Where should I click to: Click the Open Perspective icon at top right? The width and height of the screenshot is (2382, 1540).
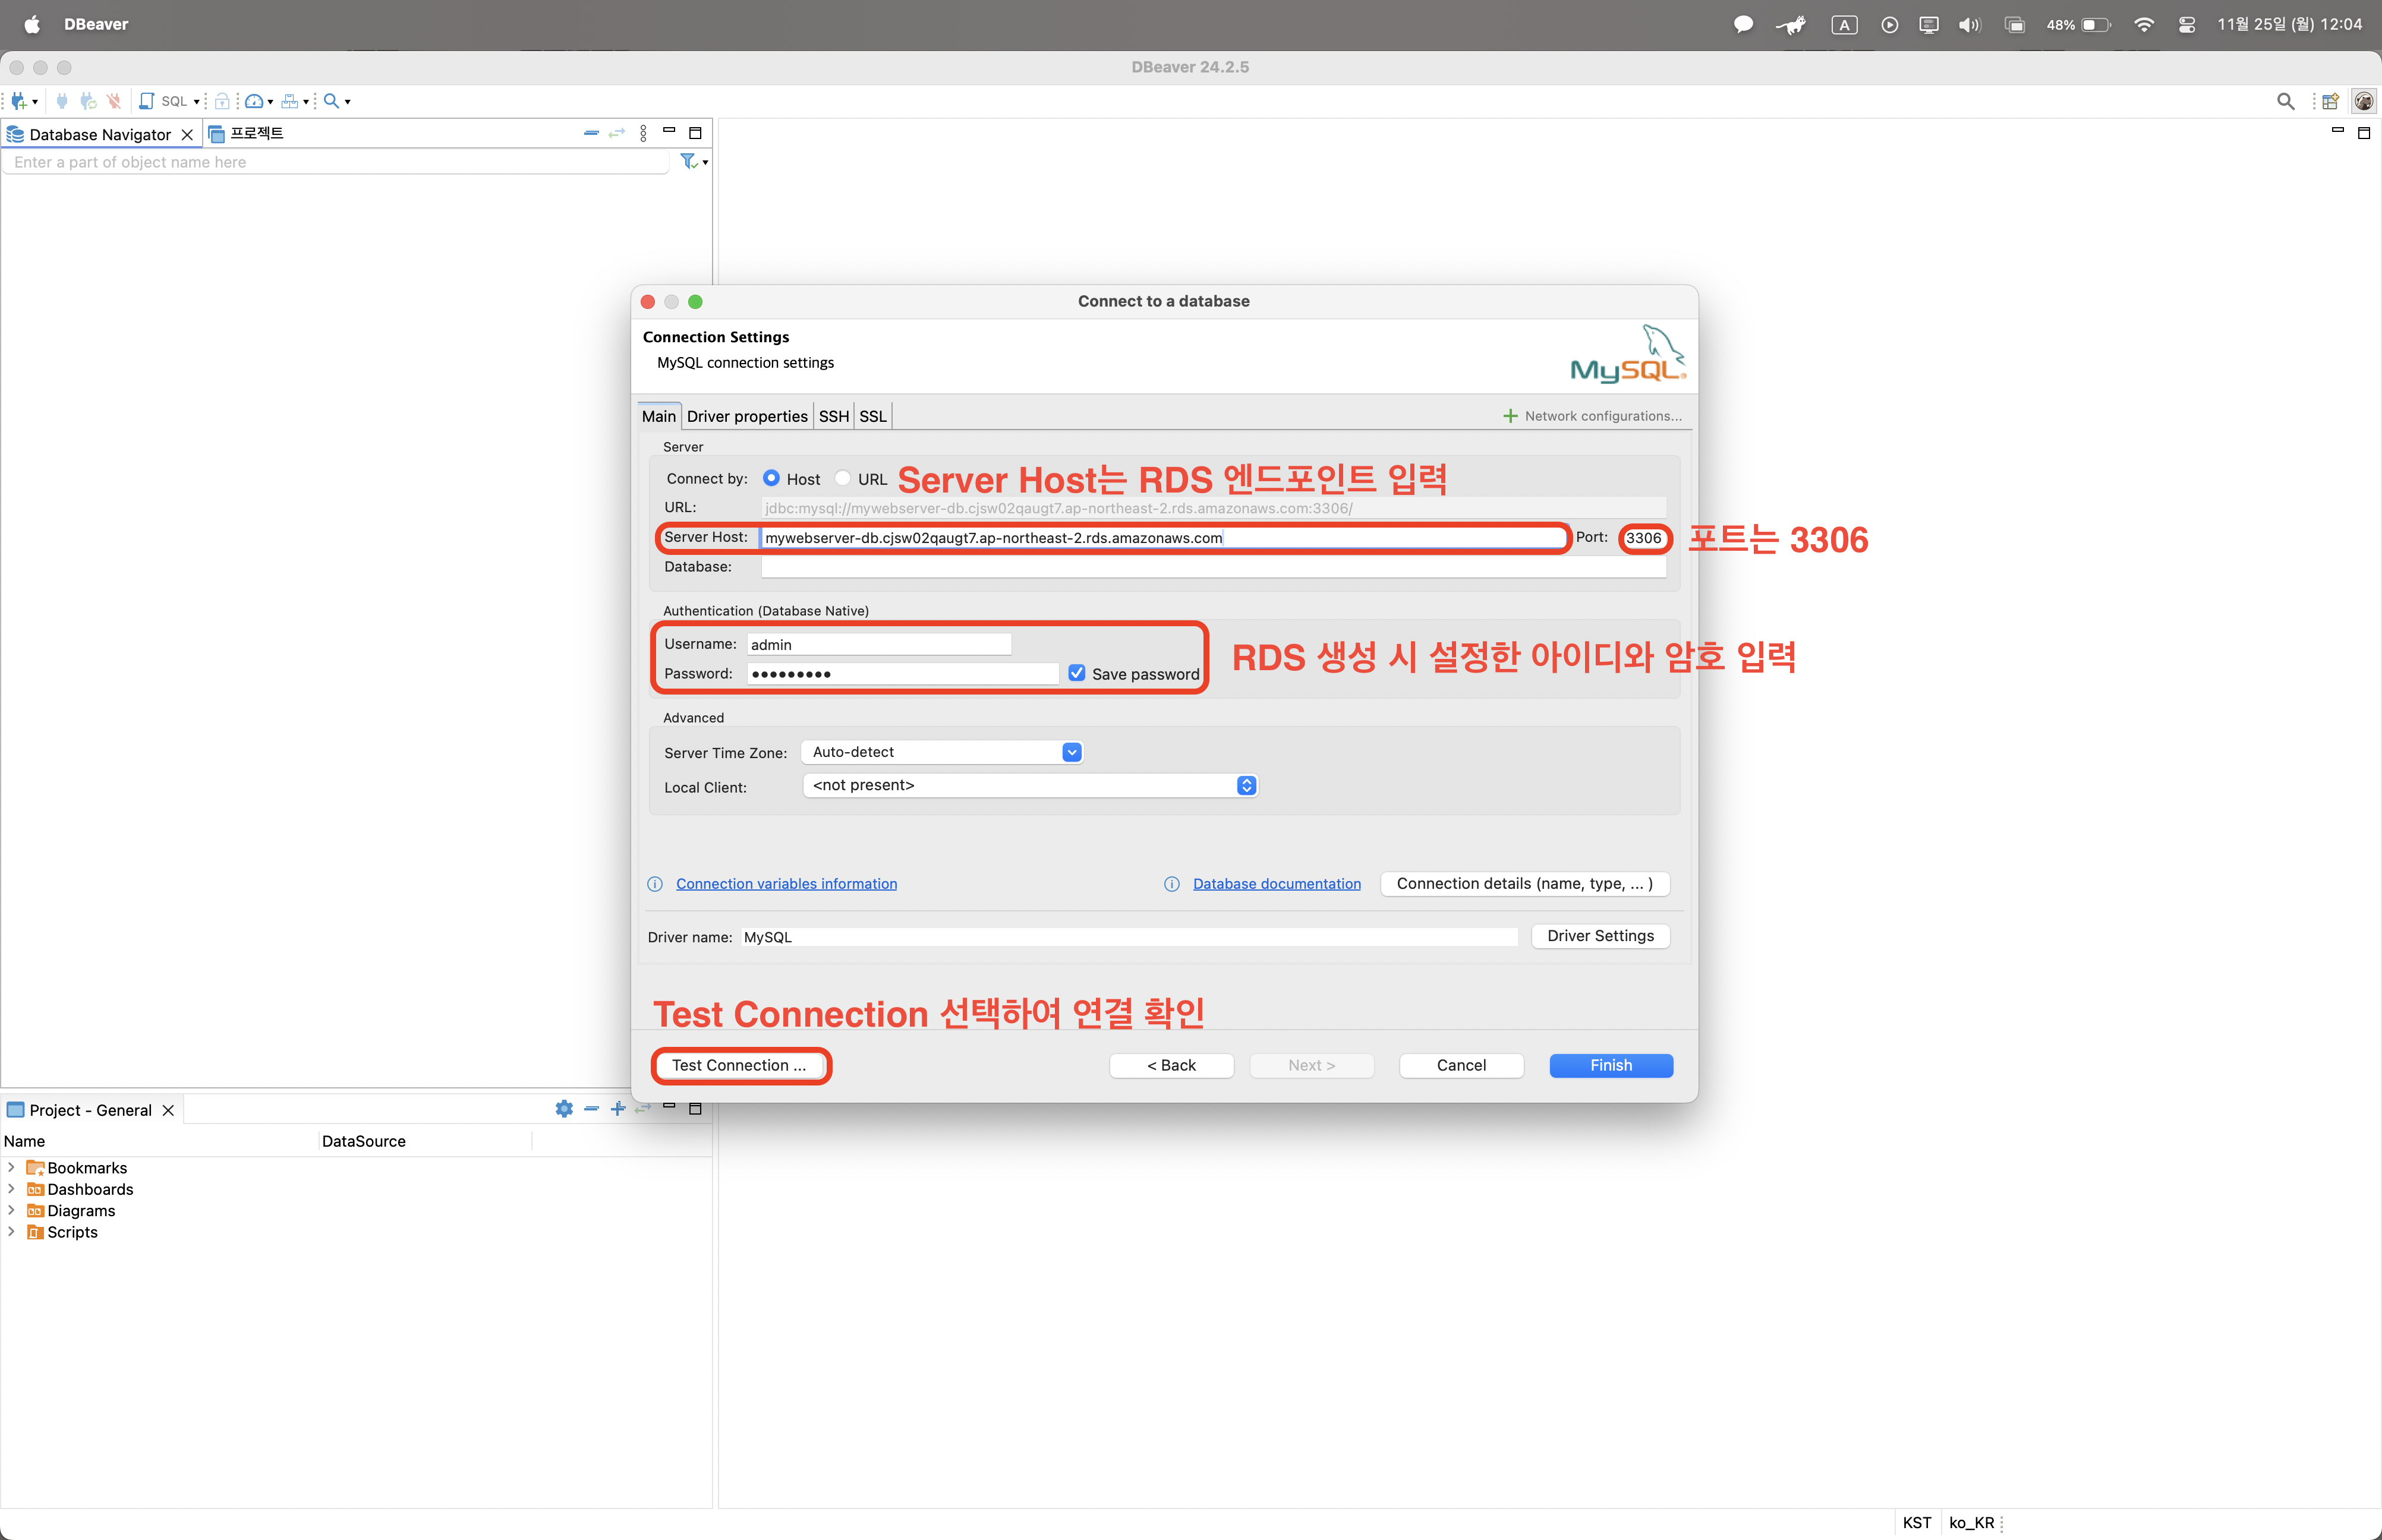2330,101
